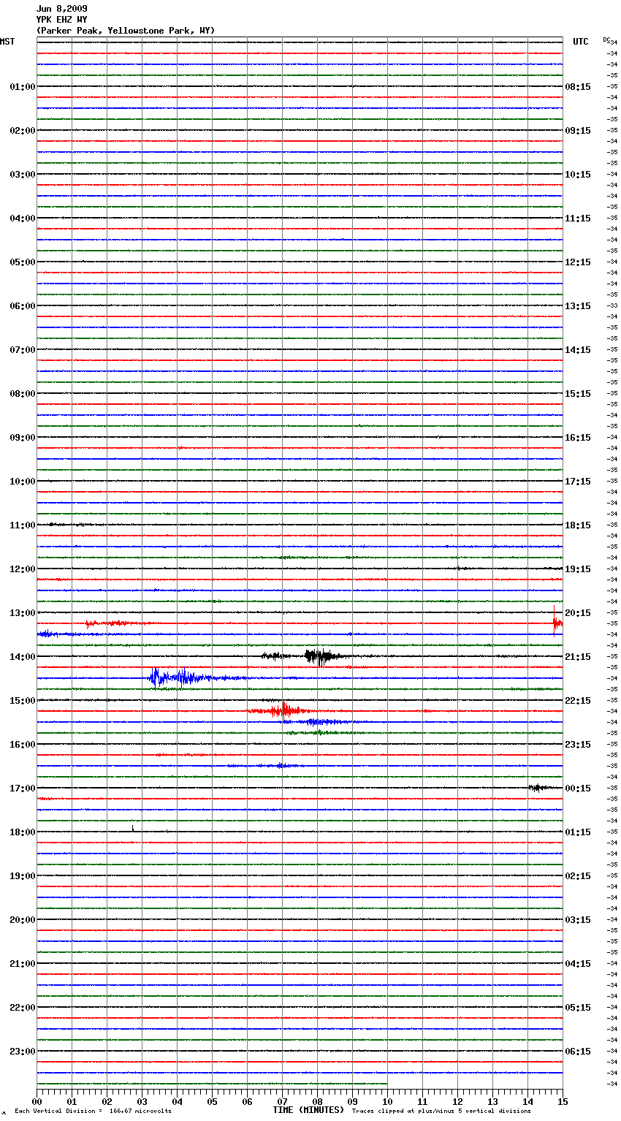Select the 13:00 MST row label

point(23,613)
